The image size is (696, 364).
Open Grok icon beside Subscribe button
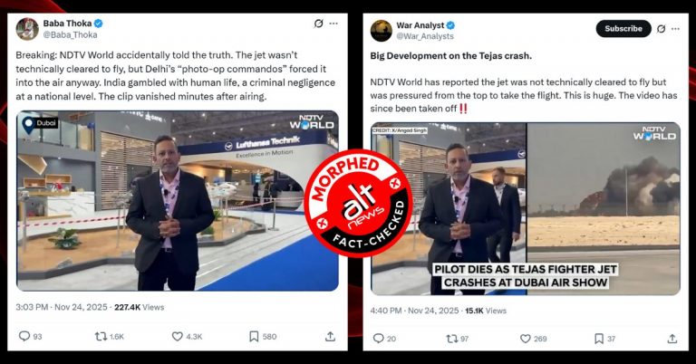tap(661, 29)
